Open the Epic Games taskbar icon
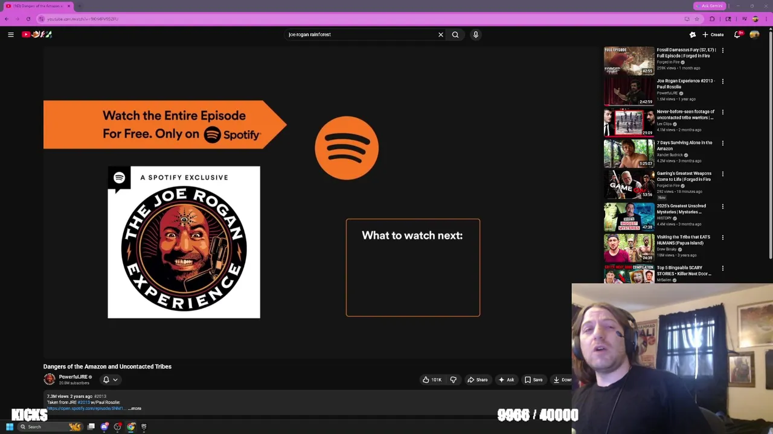Image resolution: width=773 pixels, height=434 pixels. coord(144,427)
